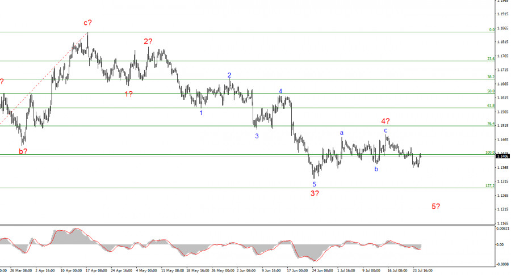Click the "17 Jun 00:00" time axis label

click(x=297, y=270)
